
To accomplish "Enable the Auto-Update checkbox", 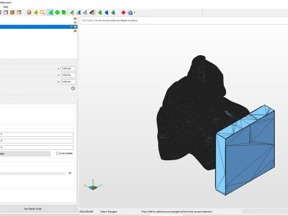I will tap(58, 154).
